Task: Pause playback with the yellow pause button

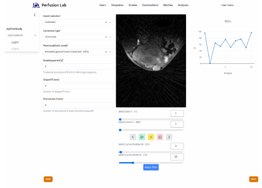Action: (151, 137)
